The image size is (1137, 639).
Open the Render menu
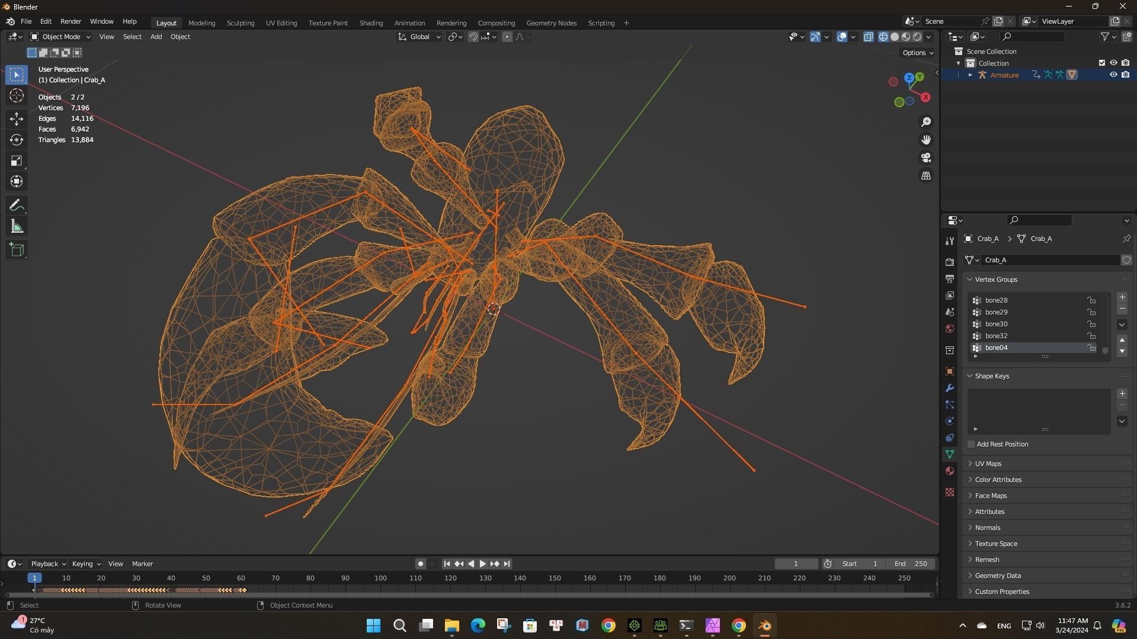click(x=71, y=21)
